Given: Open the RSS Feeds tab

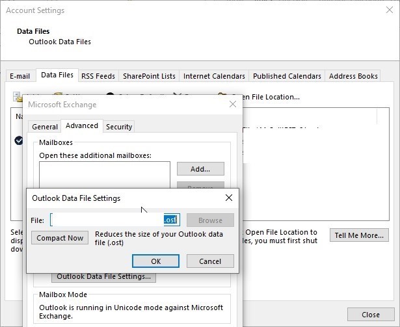Looking at the screenshot, I should tap(98, 76).
